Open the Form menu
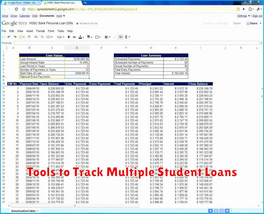Image resolution: width=264 pixels, height=214 pixels. (51, 31)
